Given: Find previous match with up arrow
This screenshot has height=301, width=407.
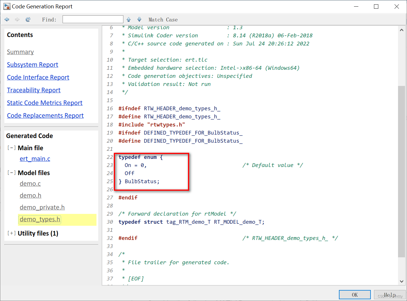Looking at the screenshot, I should (x=129, y=19).
